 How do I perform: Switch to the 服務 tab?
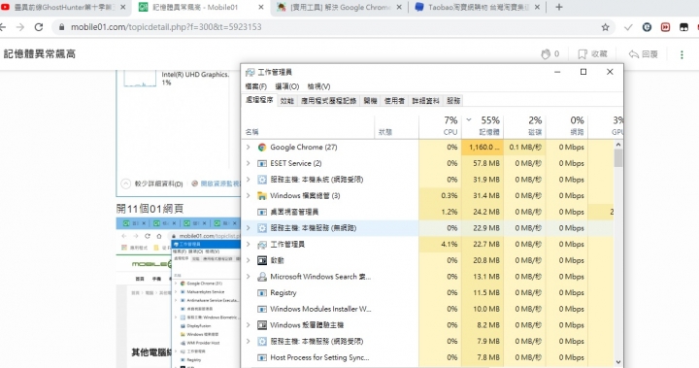(x=453, y=101)
